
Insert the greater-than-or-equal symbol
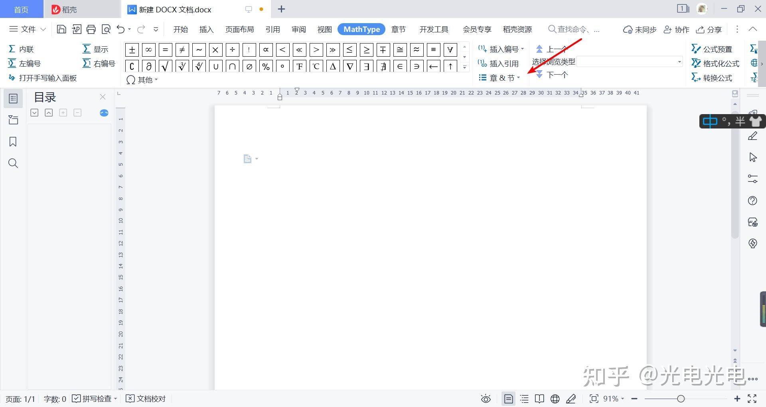pos(366,50)
